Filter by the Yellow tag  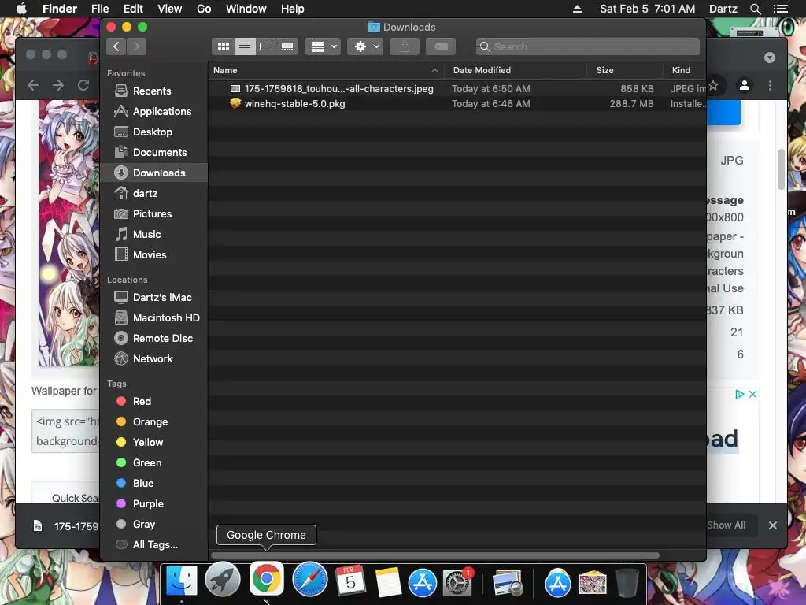(x=154, y=443)
